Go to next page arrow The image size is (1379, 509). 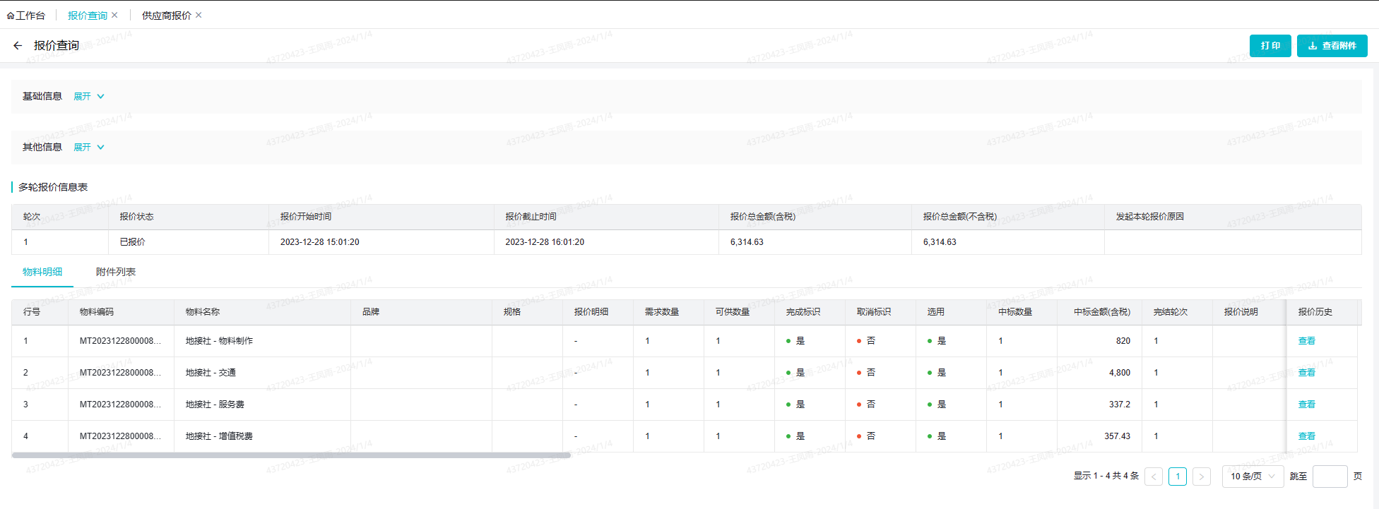[x=1201, y=477]
